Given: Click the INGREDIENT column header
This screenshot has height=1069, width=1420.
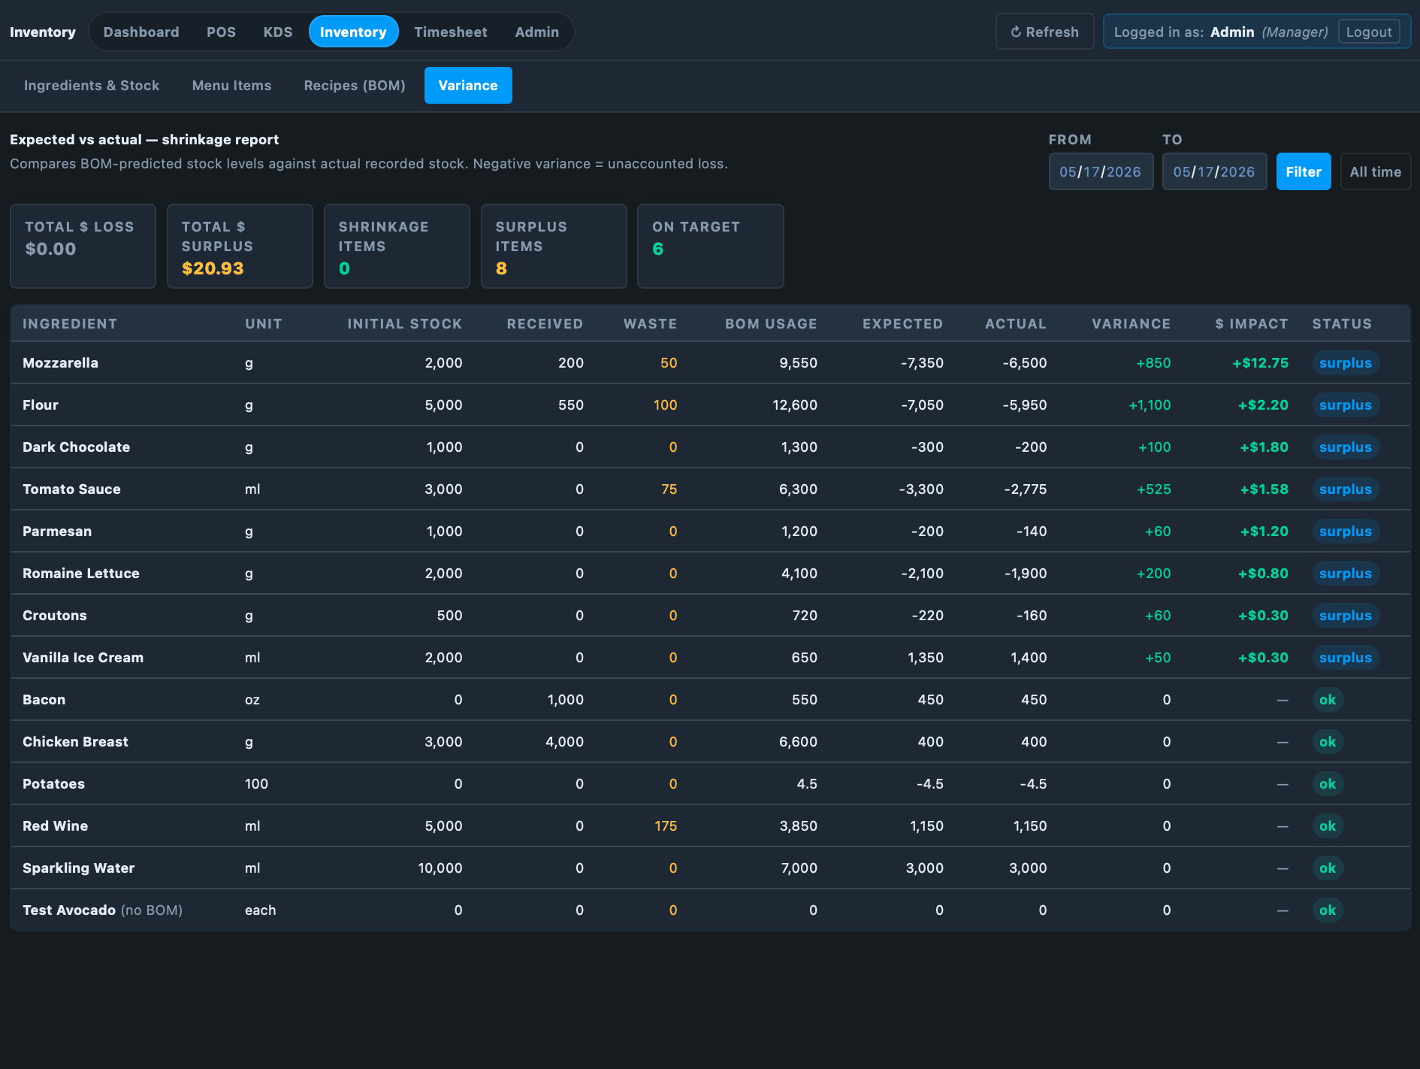Looking at the screenshot, I should tap(70, 323).
